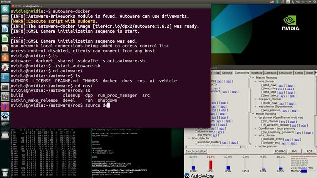Enable the obstacle_avoid checkbox
This screenshot has height=178, width=317.
(262, 139)
